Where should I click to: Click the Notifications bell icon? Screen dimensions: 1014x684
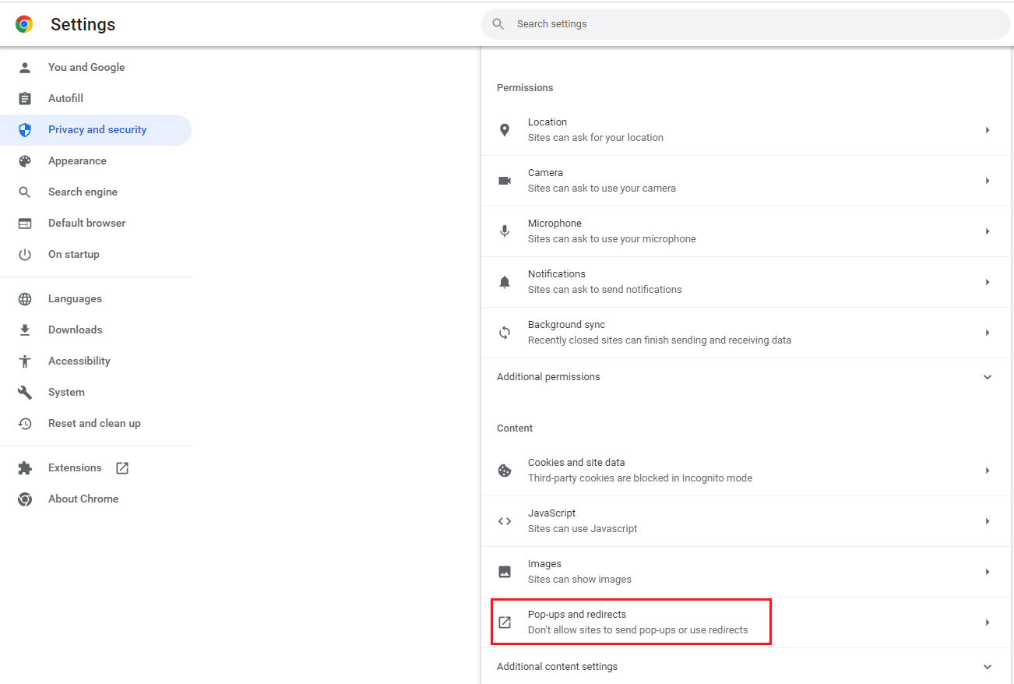pos(505,282)
